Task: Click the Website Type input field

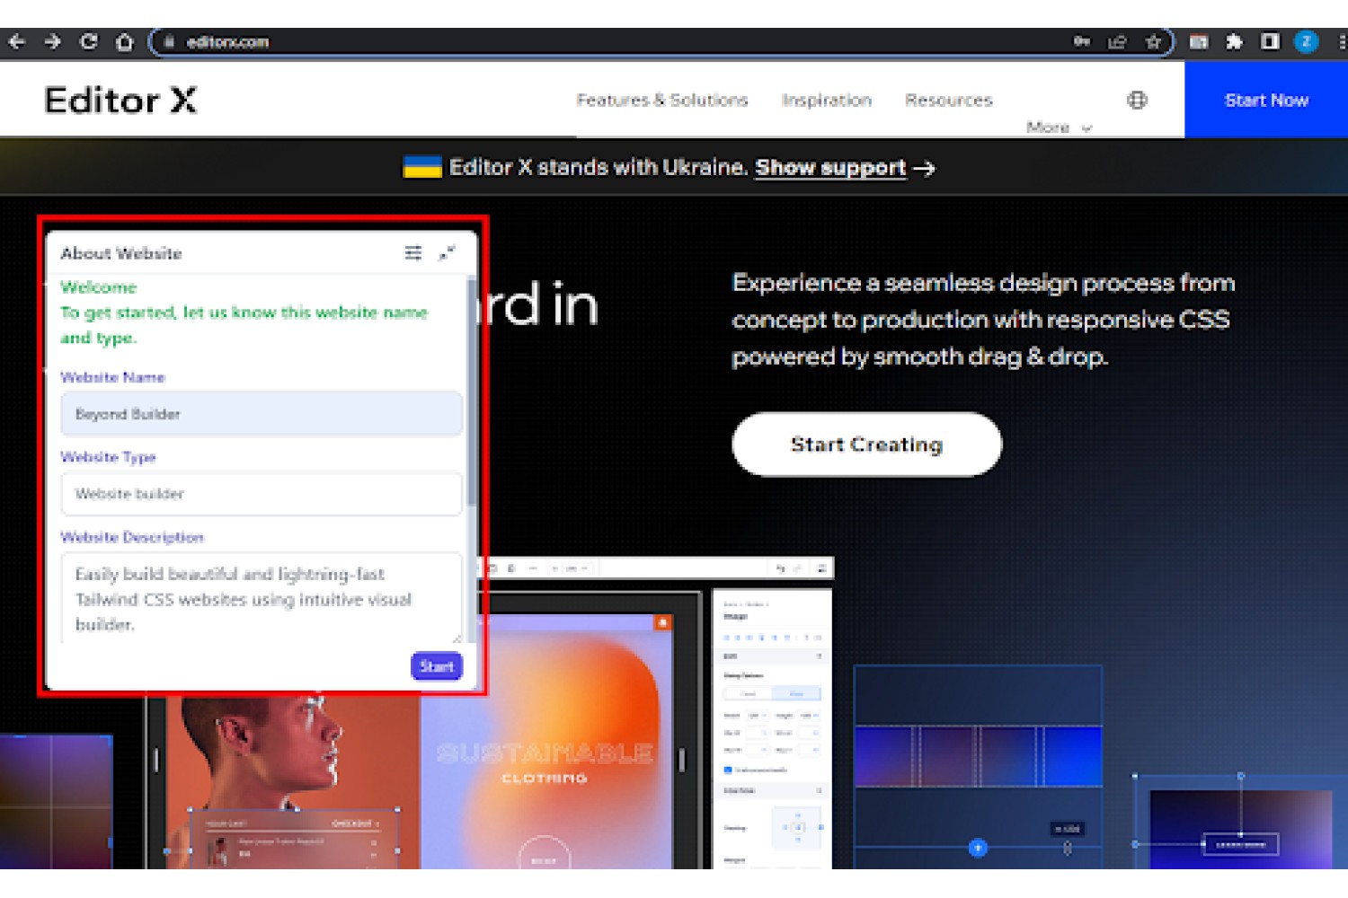Action: coord(262,494)
